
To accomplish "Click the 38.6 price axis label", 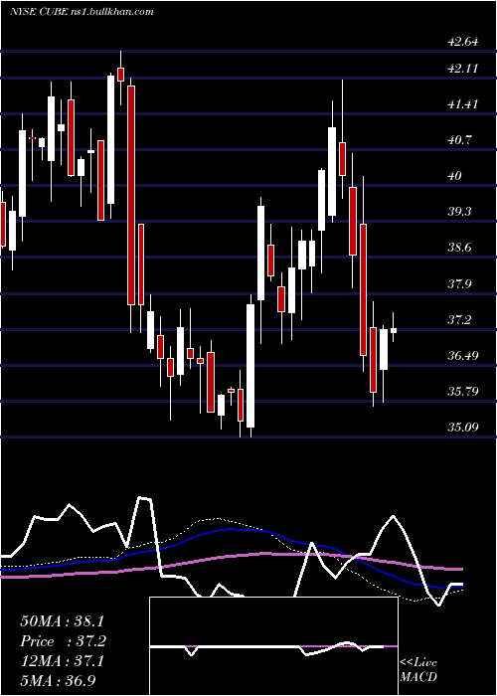I will [459, 248].
